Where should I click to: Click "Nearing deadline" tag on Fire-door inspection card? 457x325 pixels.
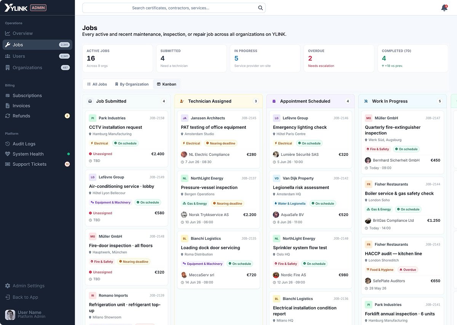coord(134,262)
